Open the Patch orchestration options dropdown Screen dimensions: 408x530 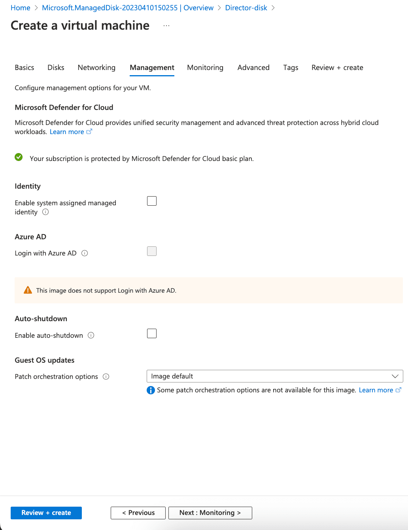[275, 376]
